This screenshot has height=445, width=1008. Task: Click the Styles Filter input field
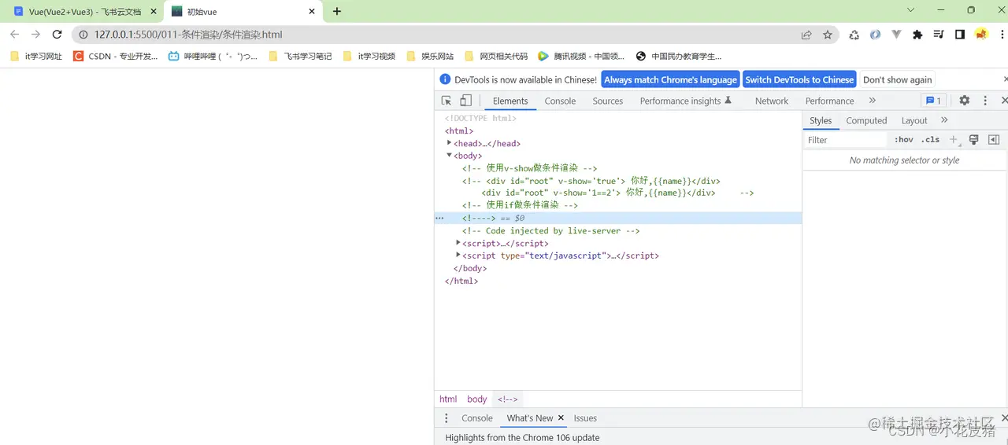pos(847,139)
